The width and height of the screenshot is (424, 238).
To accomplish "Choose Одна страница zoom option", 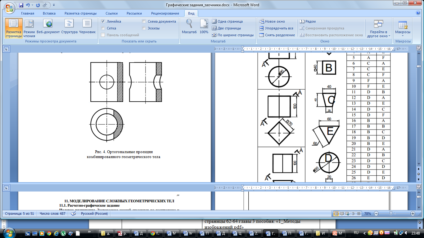I will 227,21.
